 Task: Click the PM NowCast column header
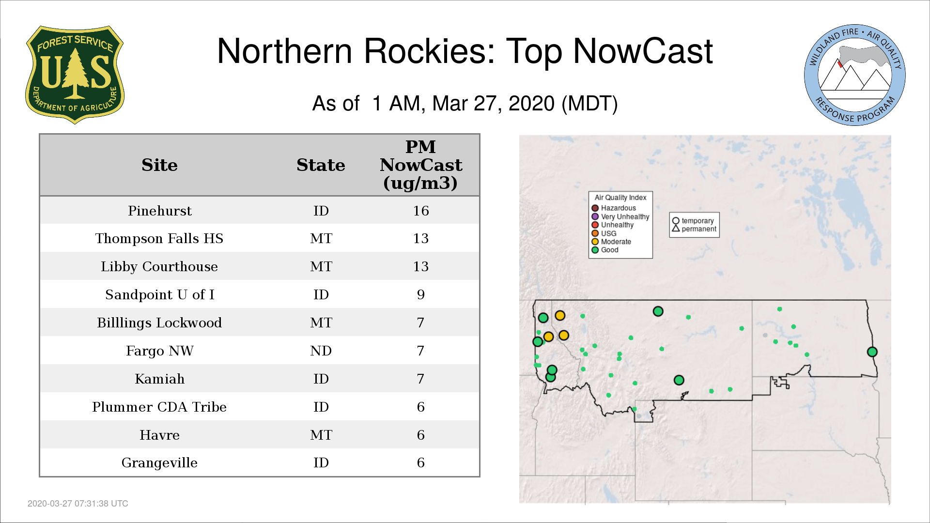[x=420, y=165]
